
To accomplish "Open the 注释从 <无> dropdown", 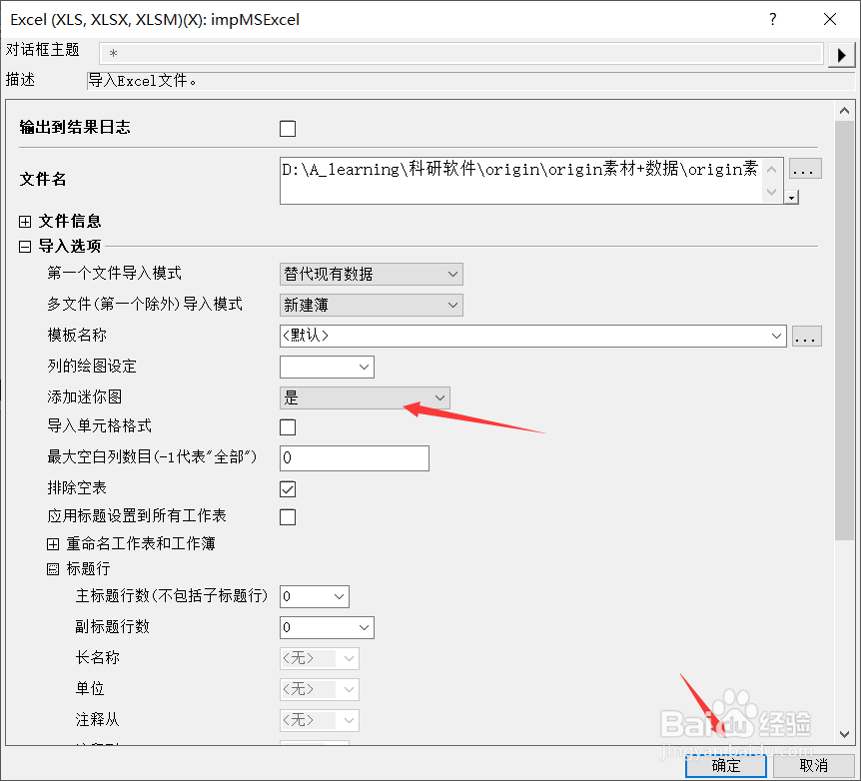I will (319, 720).
